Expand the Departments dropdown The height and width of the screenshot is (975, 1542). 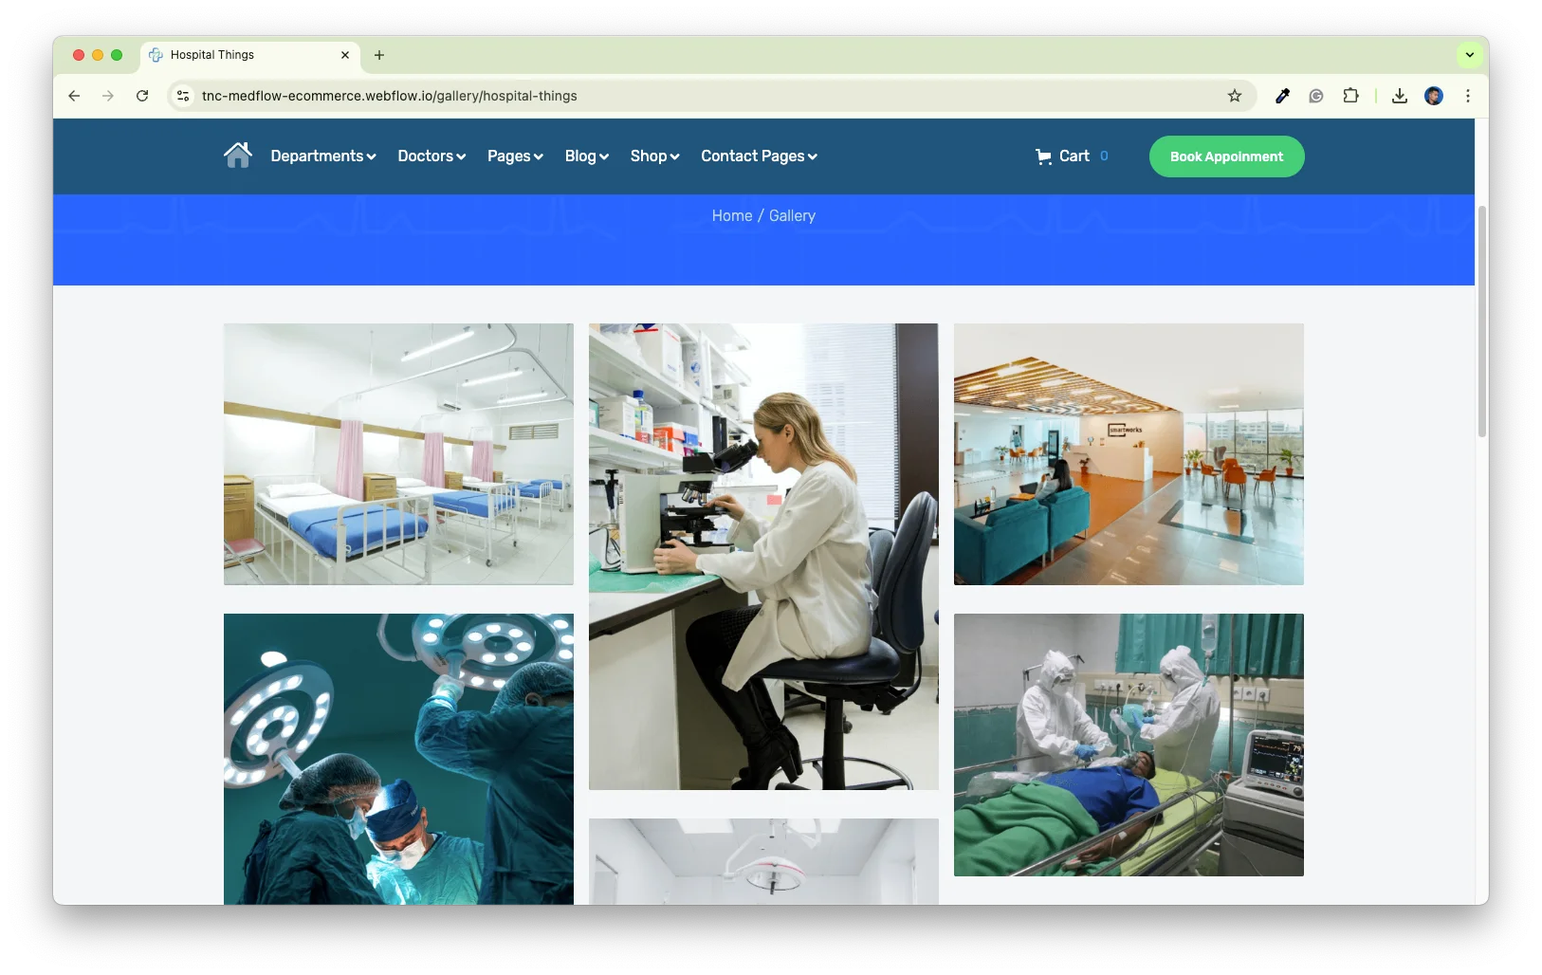[323, 156]
